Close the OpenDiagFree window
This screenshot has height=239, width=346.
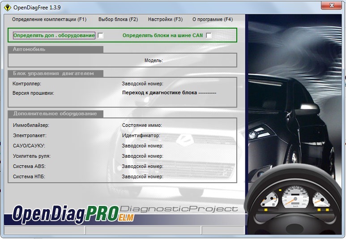(x=331, y=5)
